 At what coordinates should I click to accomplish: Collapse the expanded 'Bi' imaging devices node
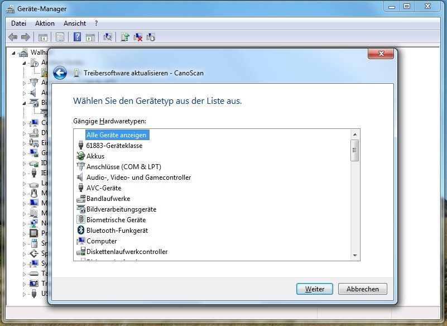coord(24,103)
